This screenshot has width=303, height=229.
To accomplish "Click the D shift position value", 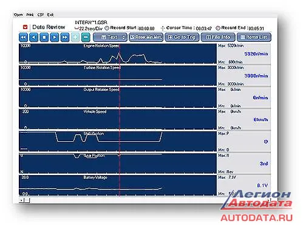I will click(266, 142).
